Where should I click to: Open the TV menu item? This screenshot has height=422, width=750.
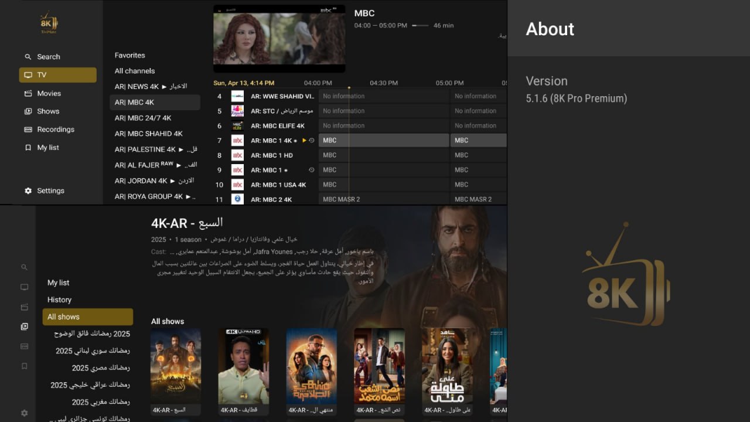(57, 75)
